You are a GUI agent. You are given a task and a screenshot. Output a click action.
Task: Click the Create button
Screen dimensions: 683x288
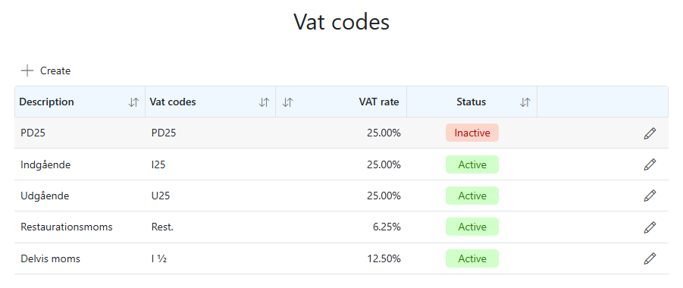[x=45, y=70]
